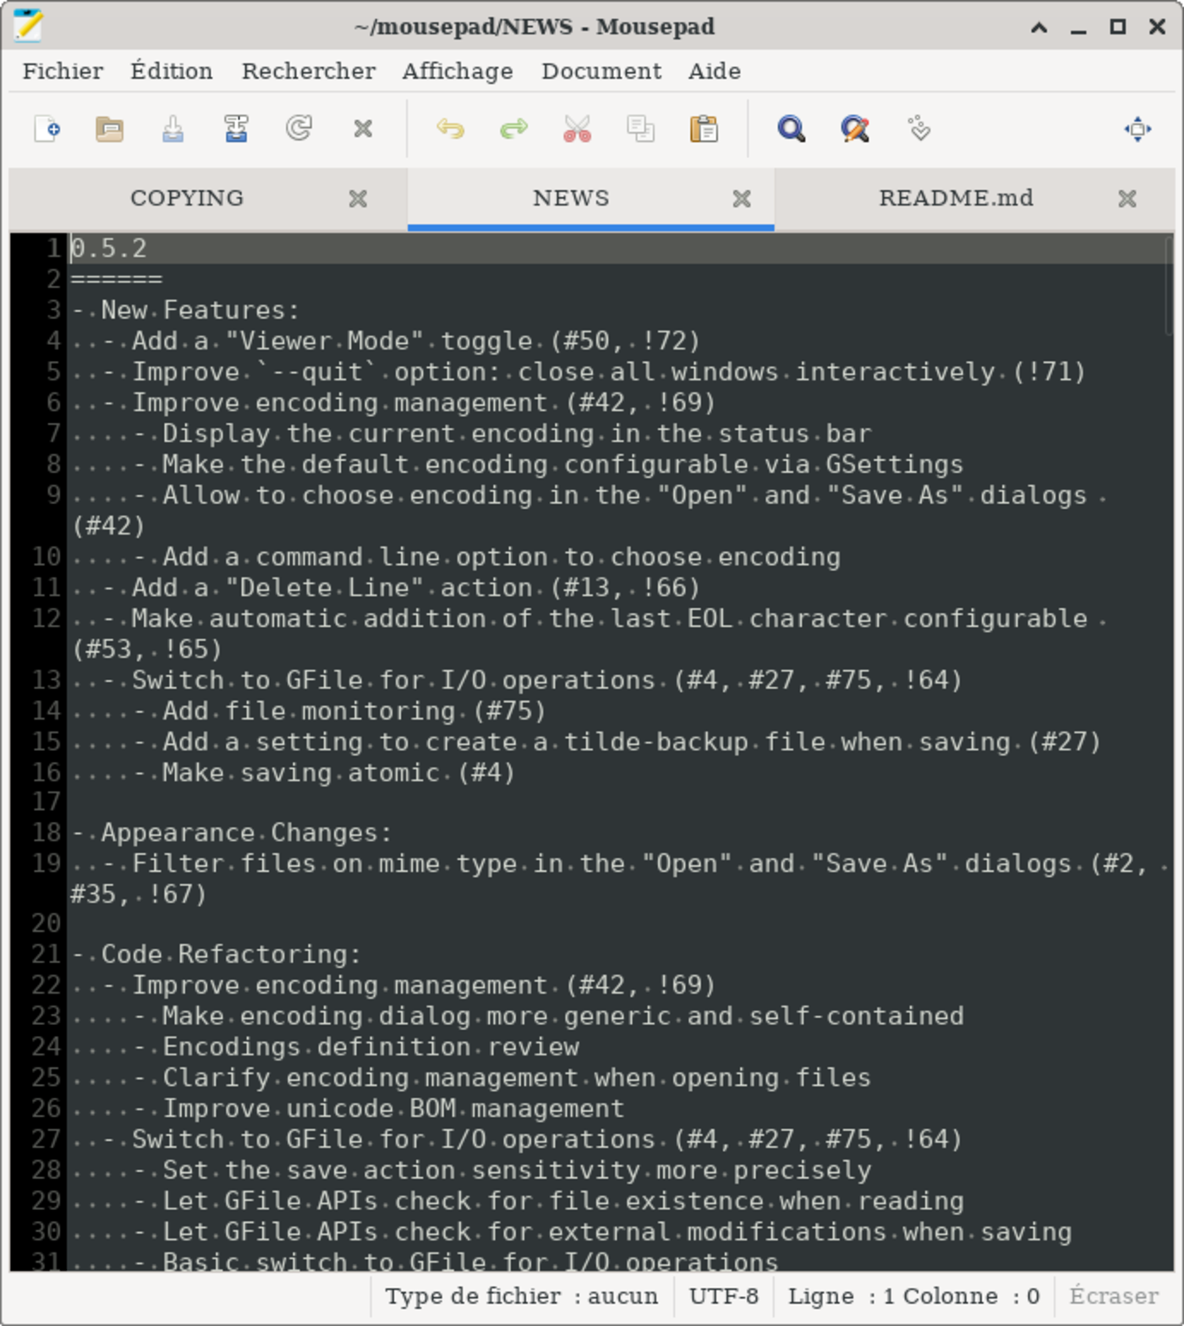Cut selection with scissors icon

(x=578, y=129)
